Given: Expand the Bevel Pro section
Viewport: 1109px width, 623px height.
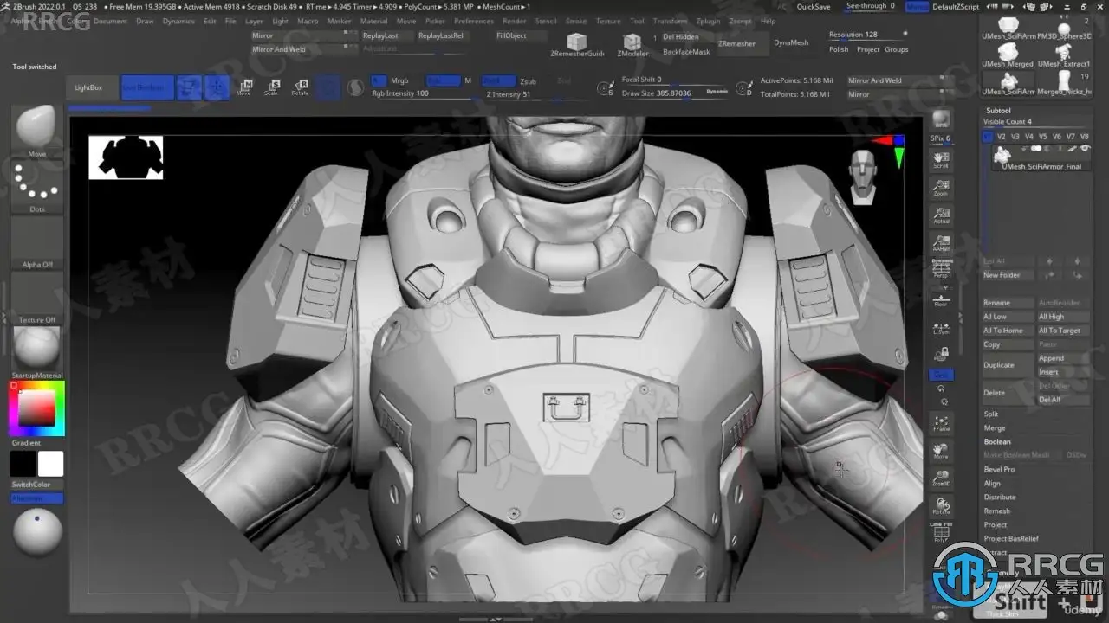Looking at the screenshot, I should coord(999,470).
